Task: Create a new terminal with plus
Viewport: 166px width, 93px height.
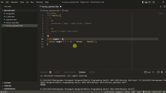Action: point(153,72)
